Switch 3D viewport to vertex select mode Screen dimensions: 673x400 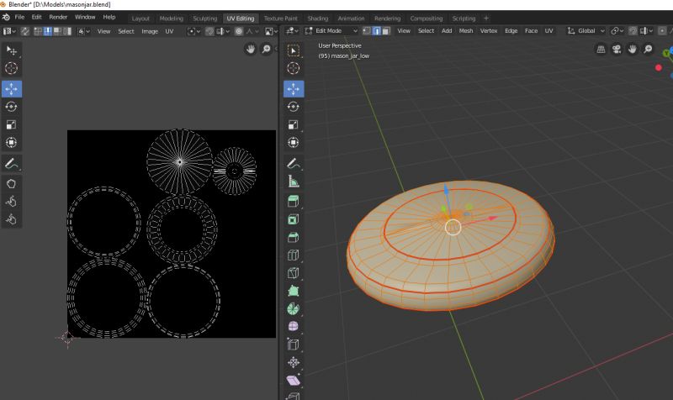point(367,31)
